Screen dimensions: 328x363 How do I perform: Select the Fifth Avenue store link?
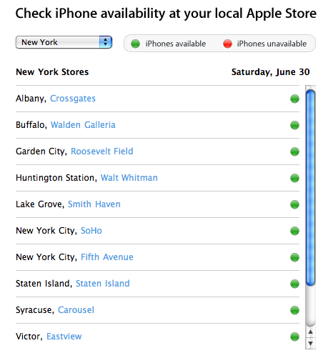(107, 257)
